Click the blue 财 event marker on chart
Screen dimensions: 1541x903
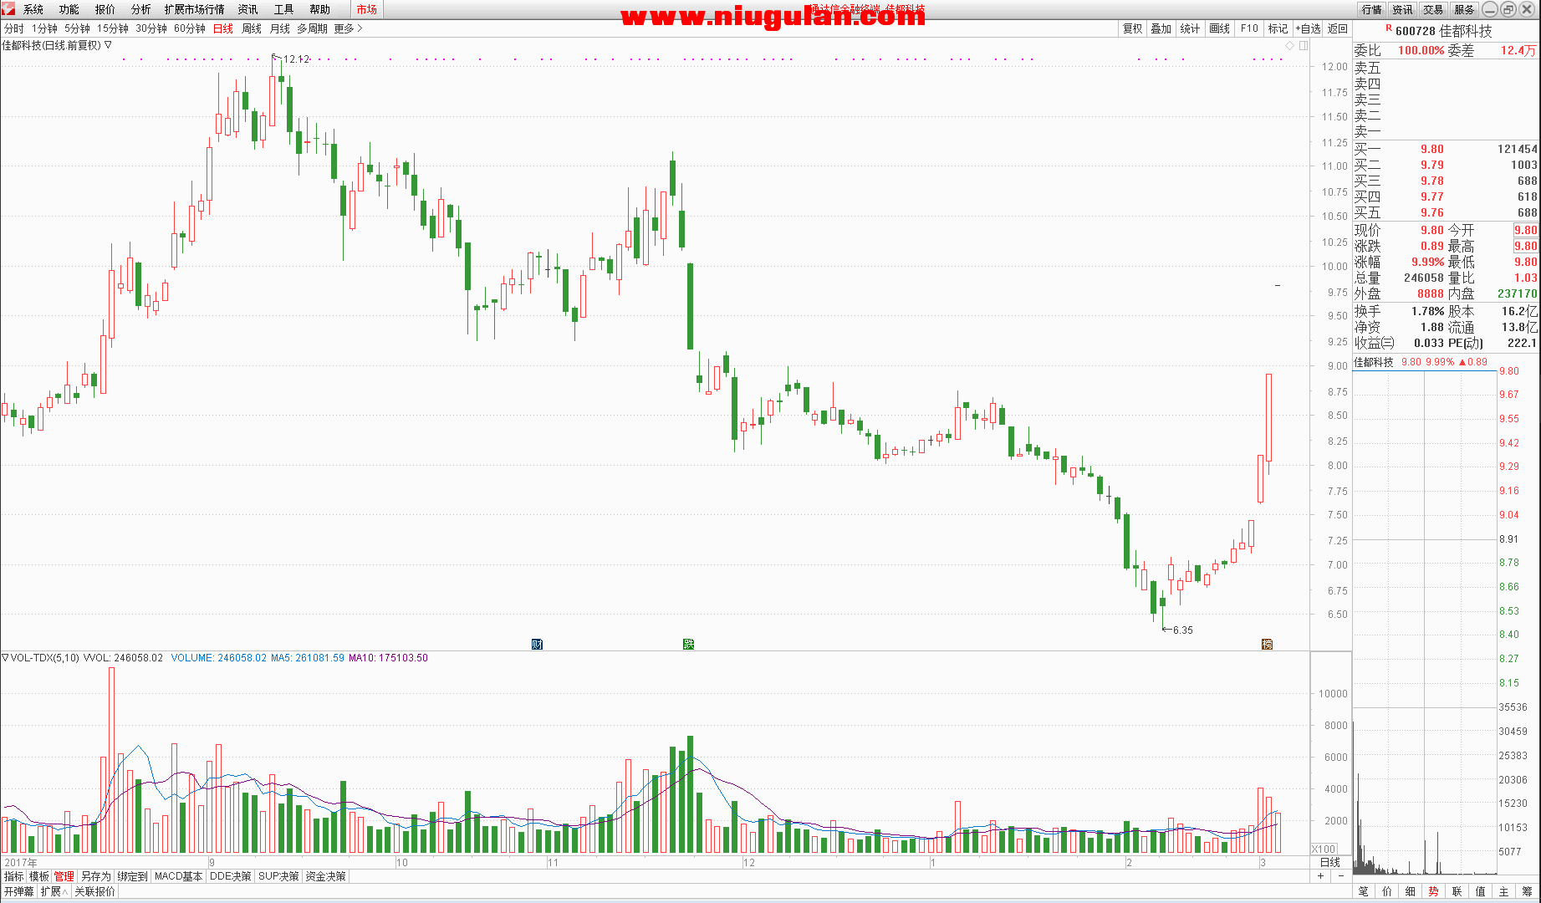[537, 644]
